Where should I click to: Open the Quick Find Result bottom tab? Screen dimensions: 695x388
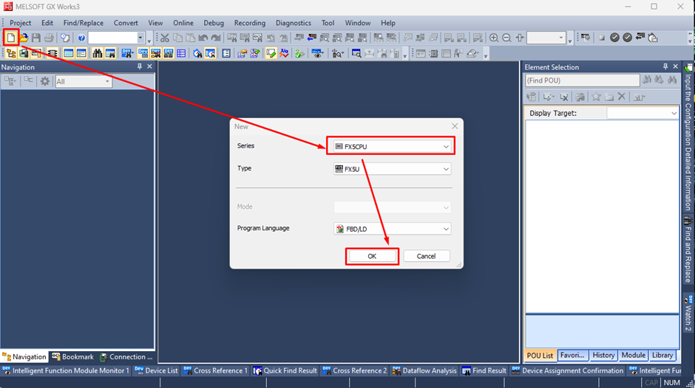click(285, 371)
